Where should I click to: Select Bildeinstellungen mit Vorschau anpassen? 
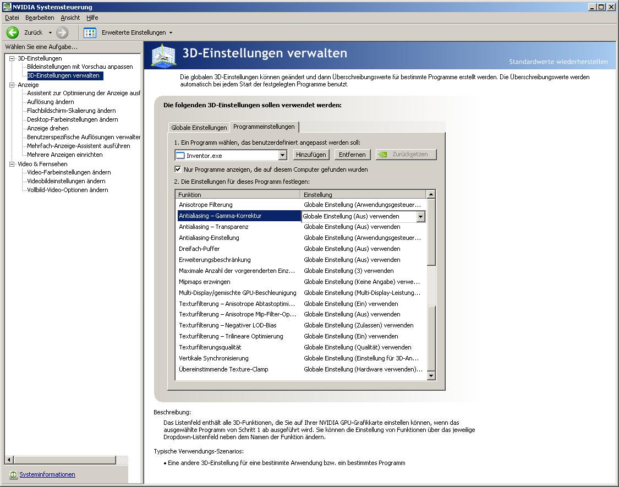coord(80,67)
